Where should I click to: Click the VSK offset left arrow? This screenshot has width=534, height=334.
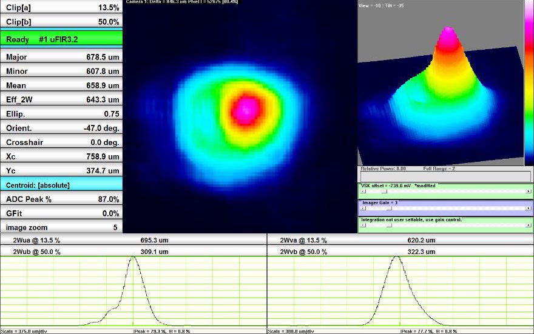tap(362, 191)
